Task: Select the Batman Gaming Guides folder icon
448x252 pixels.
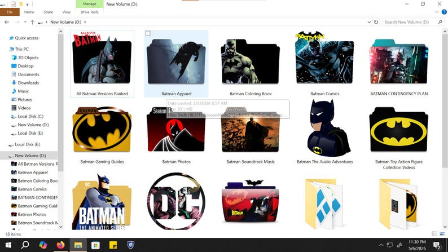Action: point(102,130)
